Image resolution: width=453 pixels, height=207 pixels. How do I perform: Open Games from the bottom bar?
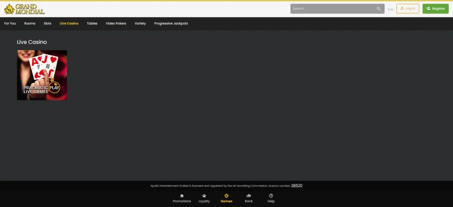coord(226,198)
